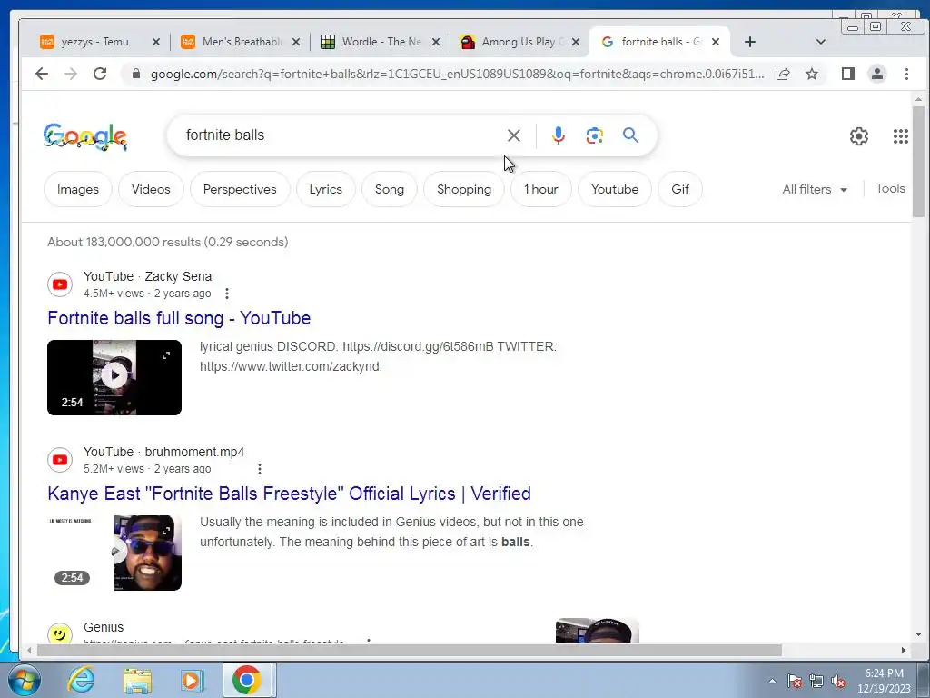930x698 pixels.
Task: Close the fortnite balls tab
Action: pyautogui.click(x=716, y=42)
